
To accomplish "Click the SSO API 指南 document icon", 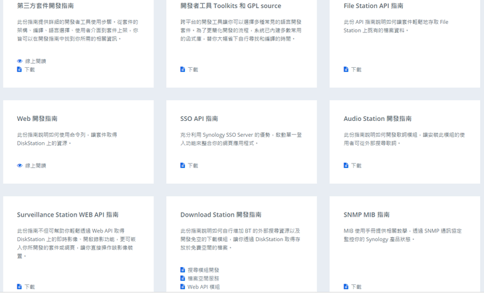I will coord(182,165).
